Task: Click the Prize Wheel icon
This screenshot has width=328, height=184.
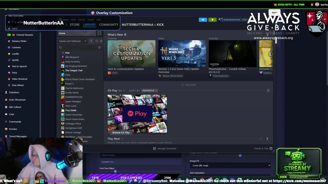Action: 9,85
